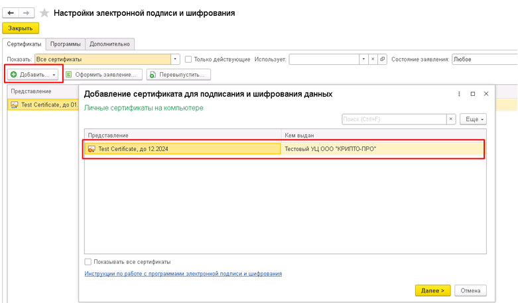Open the Еще dropdown menu

tap(473, 119)
